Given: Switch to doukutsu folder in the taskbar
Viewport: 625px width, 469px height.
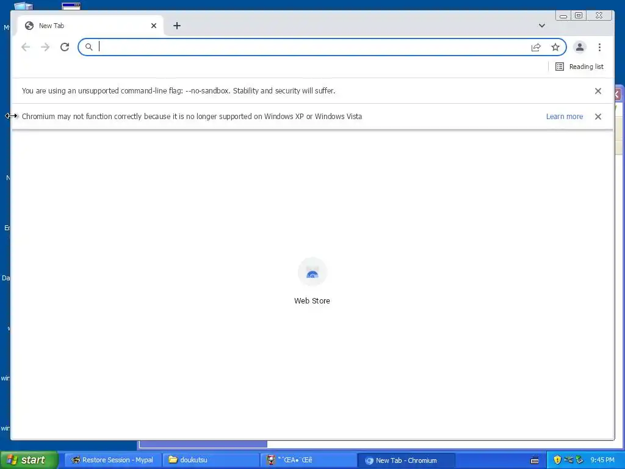Looking at the screenshot, I should tap(211, 460).
